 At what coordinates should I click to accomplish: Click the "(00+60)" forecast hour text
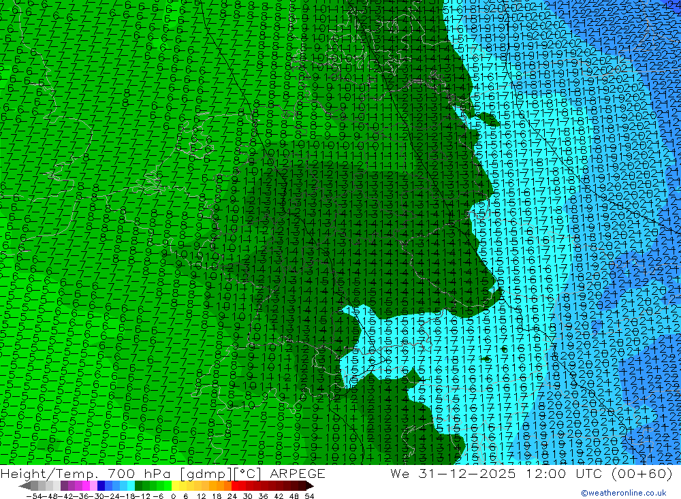pos(642,473)
